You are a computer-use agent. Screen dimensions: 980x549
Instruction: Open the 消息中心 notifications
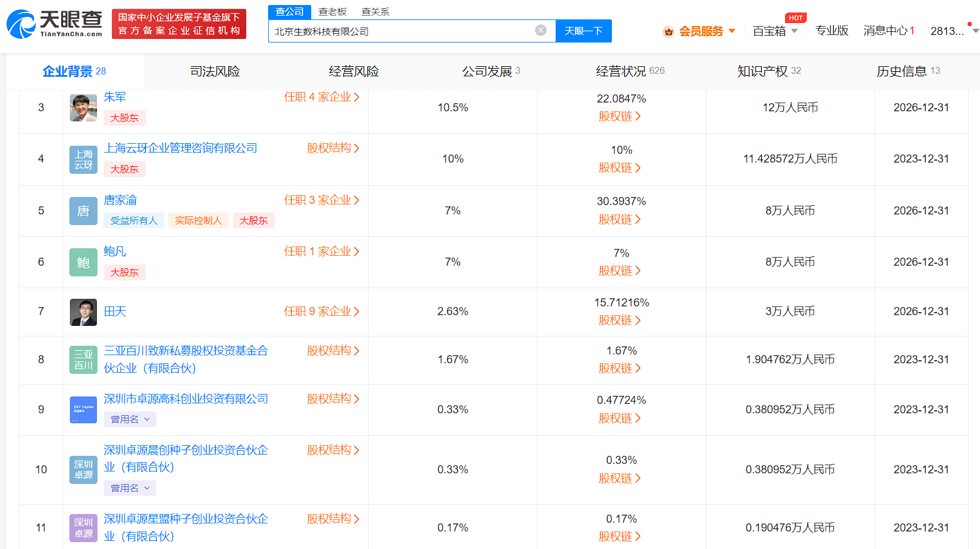(x=889, y=31)
